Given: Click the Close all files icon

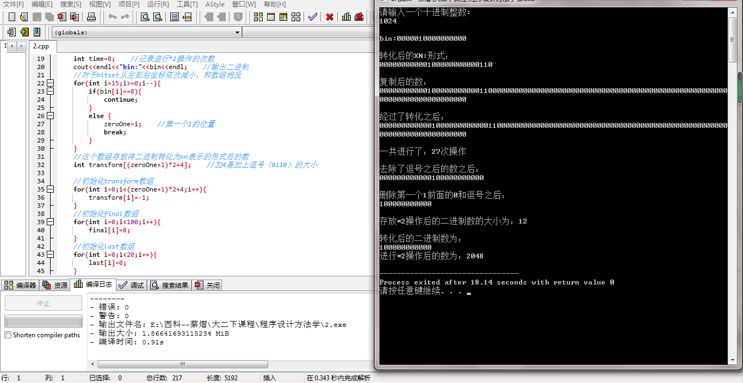Looking at the screenshot, I should (x=74, y=17).
